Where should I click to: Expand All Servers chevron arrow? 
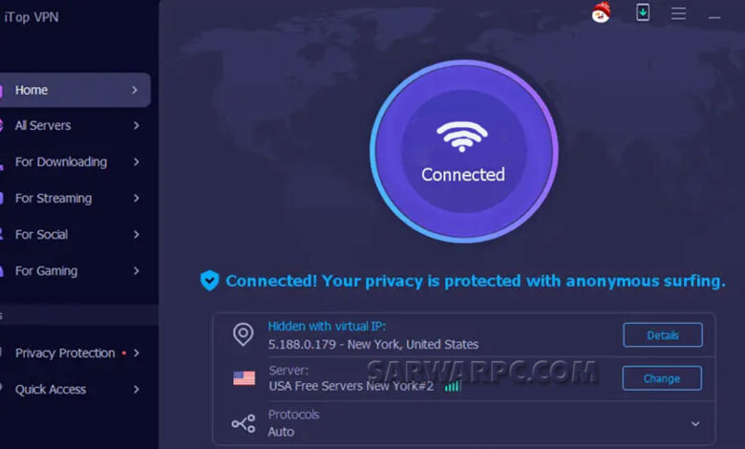(x=137, y=125)
